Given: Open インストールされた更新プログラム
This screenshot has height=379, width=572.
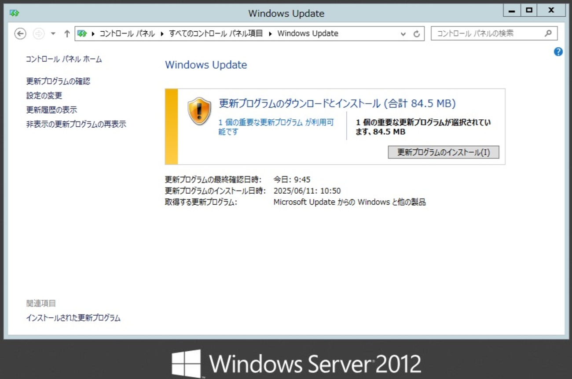Looking at the screenshot, I should click(73, 318).
